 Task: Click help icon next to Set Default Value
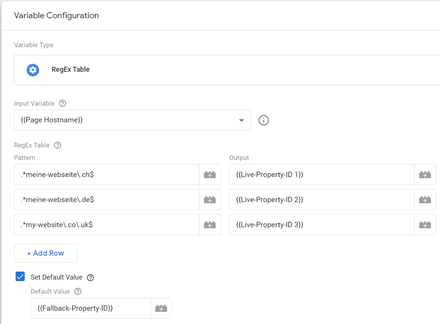click(90, 278)
